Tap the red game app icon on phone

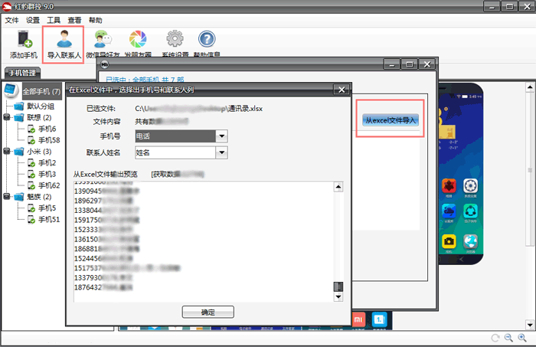449,185
